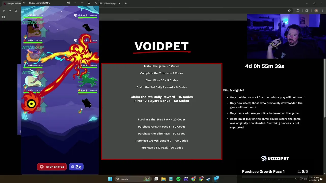
Task: Click the 'Only new users' eligibility line
Action: pyautogui.click(x=266, y=105)
